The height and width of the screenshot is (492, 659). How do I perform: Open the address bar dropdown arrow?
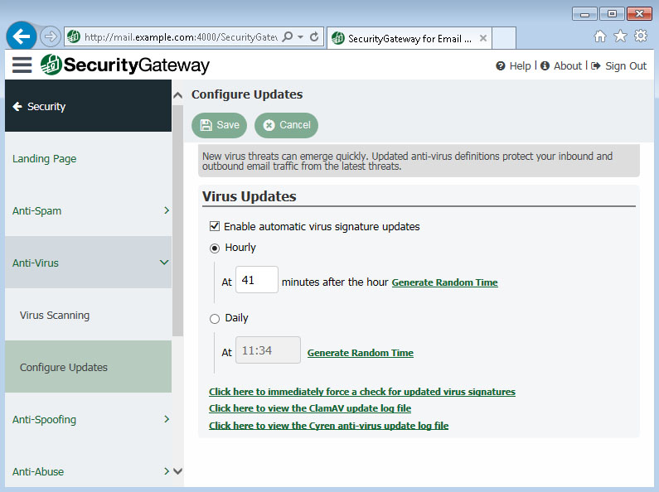click(x=300, y=37)
